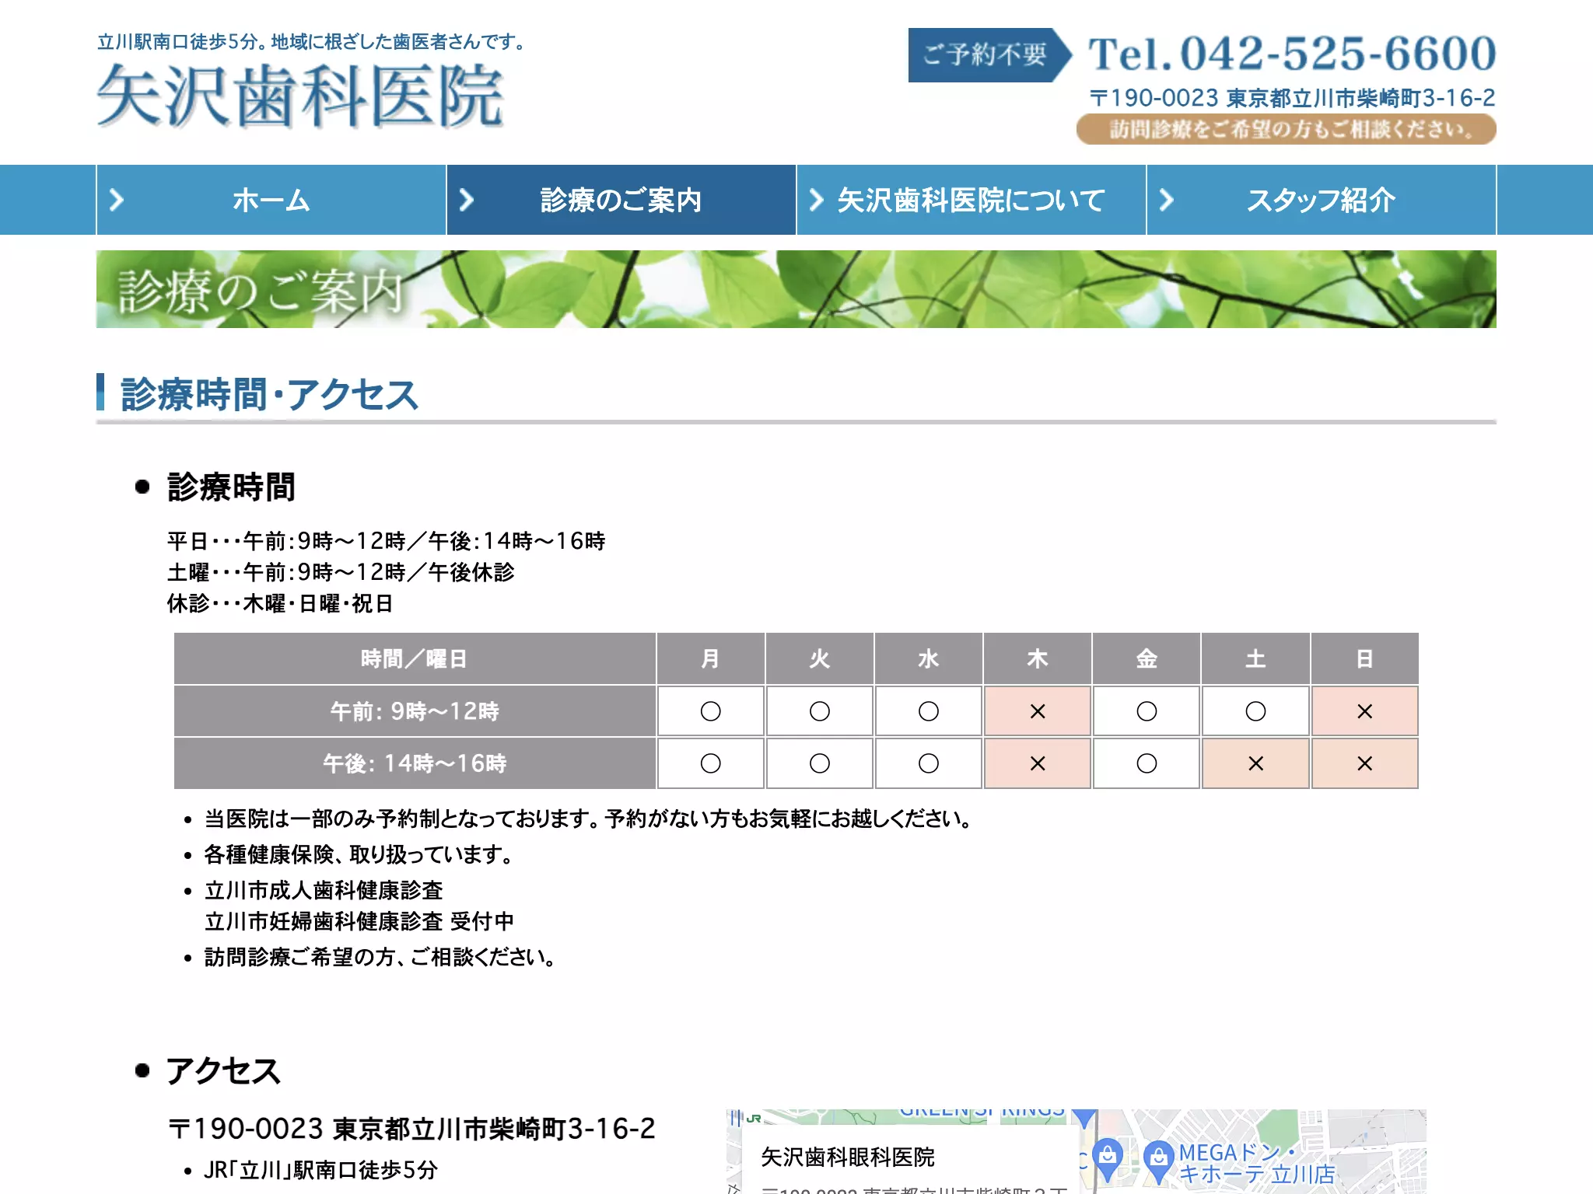Click the 矢沢歯科眼科医院 map info card title
This screenshot has height=1194, width=1593.
[x=848, y=1157]
